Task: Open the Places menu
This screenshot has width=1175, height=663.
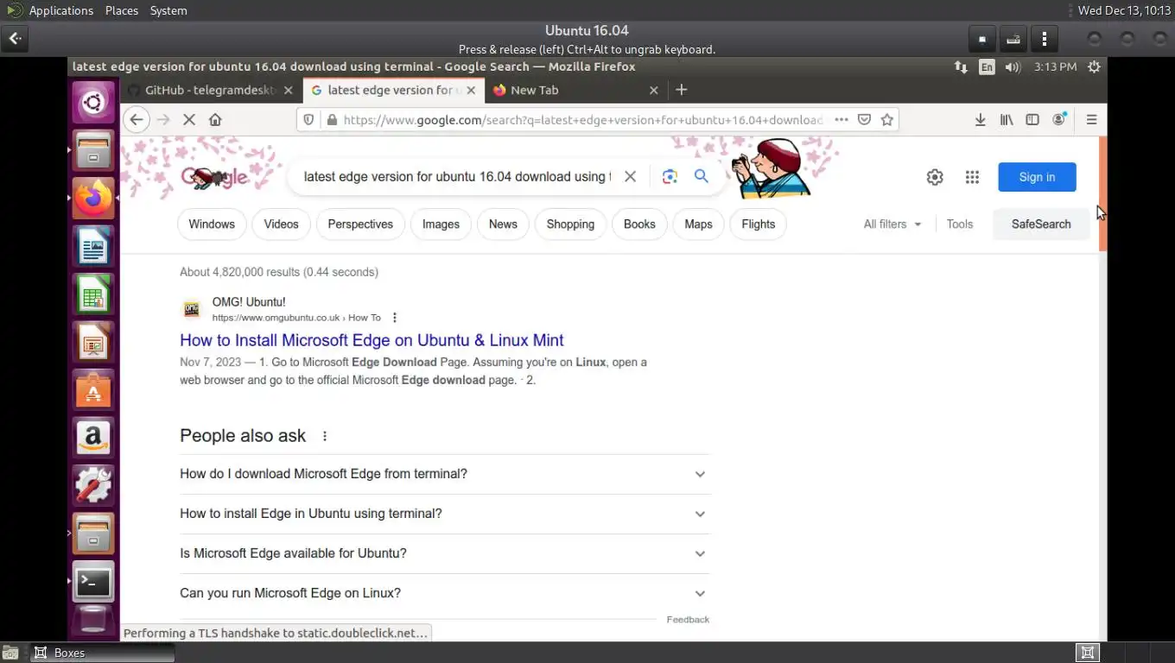Action: pos(122,10)
